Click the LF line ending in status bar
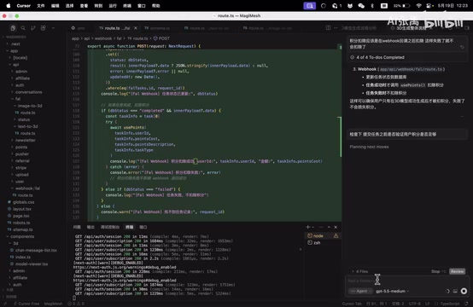 coord(428,304)
